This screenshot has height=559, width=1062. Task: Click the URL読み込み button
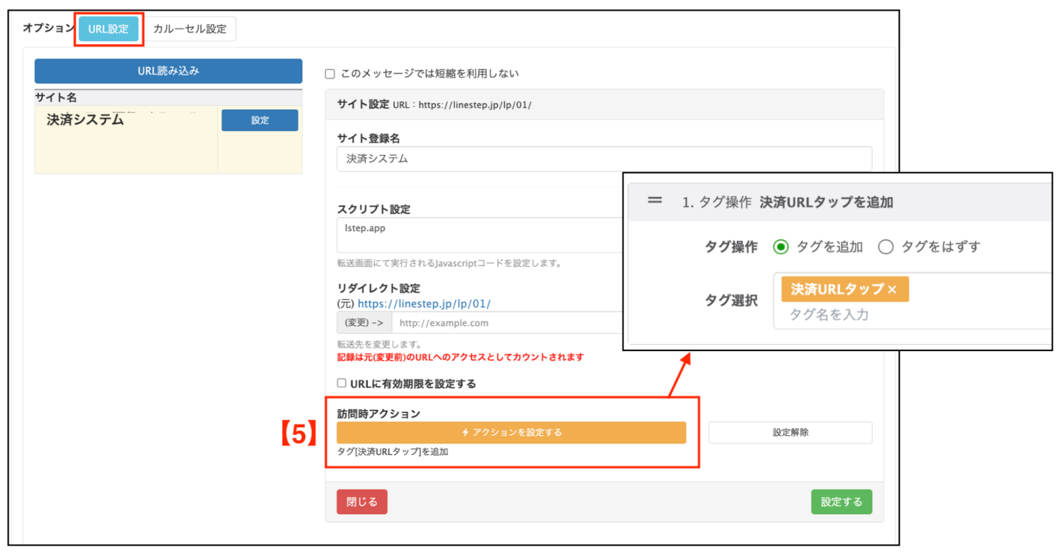pos(168,71)
